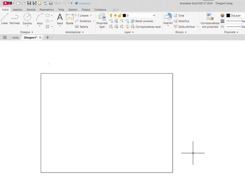The image size is (245, 192).
Task: Select the Quota dimension tool
Action: pos(70,19)
